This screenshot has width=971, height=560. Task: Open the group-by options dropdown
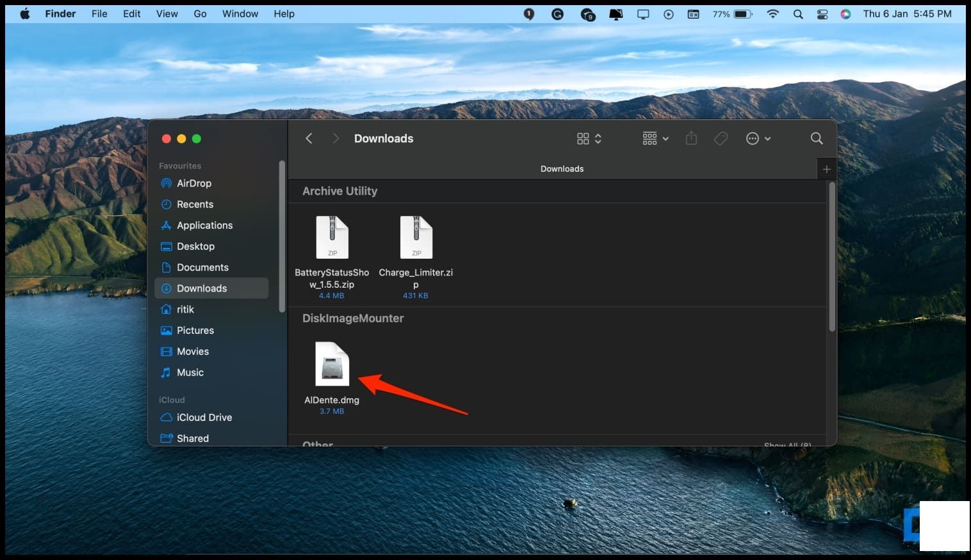655,138
